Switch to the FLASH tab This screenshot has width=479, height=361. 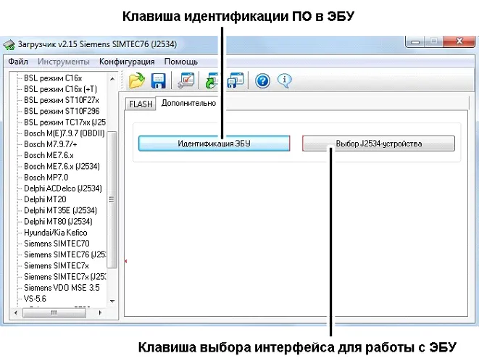point(141,104)
